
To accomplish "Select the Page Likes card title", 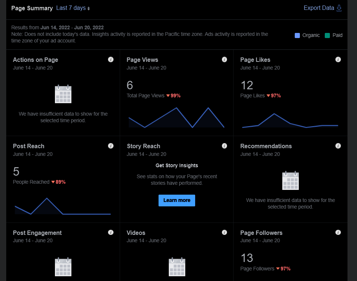I will click(x=255, y=60).
